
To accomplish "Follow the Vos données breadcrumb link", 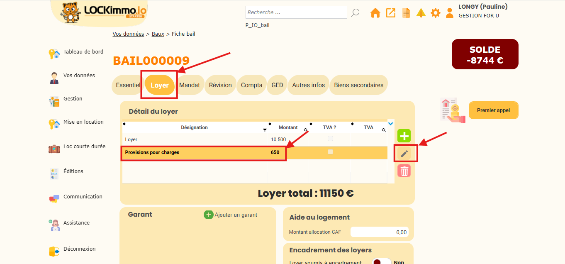I will pyautogui.click(x=128, y=34).
